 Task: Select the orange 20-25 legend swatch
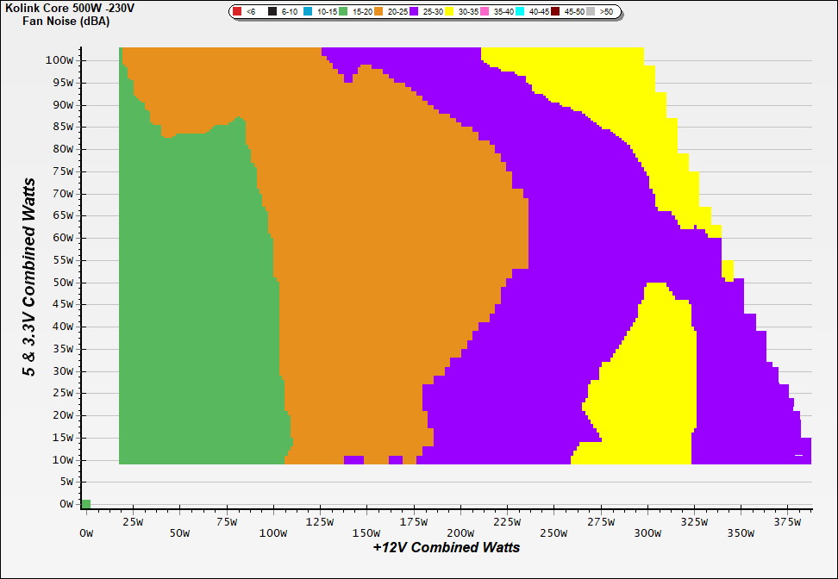(x=378, y=12)
